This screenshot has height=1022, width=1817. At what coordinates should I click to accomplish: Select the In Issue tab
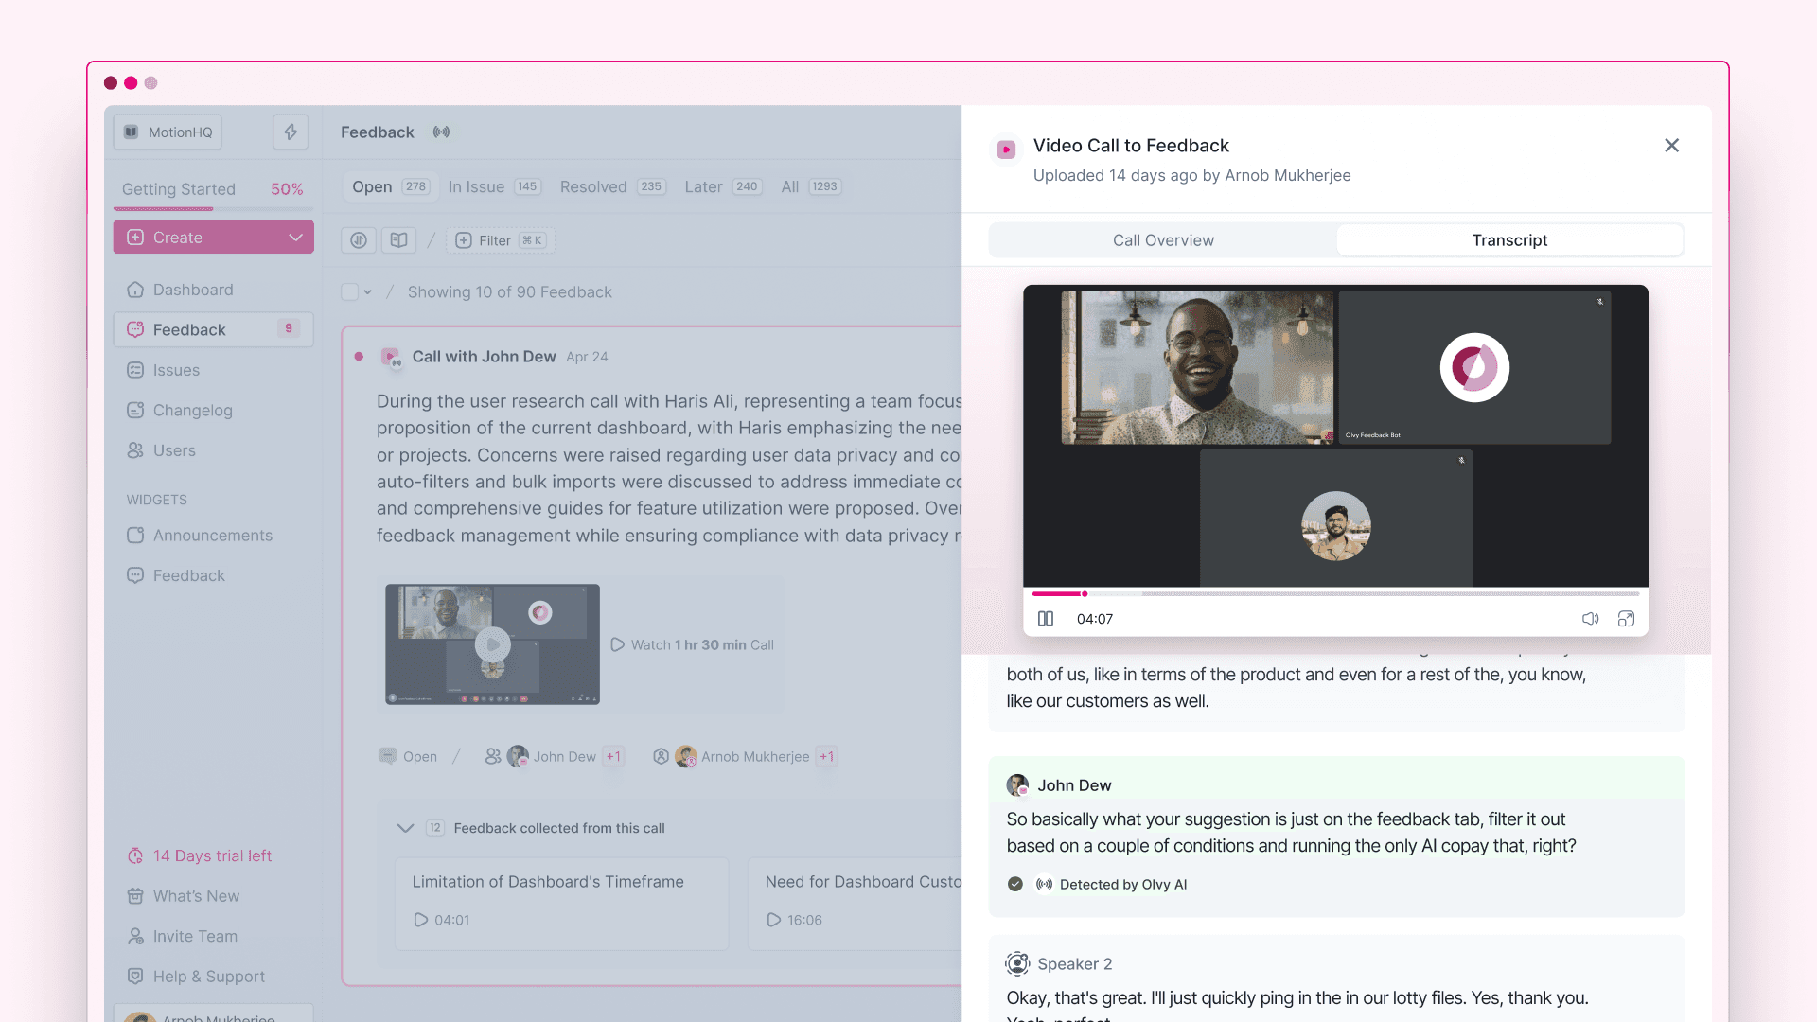pyautogui.click(x=494, y=186)
